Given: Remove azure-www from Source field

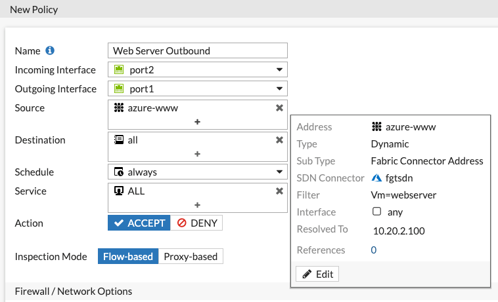Looking at the screenshot, I should [279, 108].
